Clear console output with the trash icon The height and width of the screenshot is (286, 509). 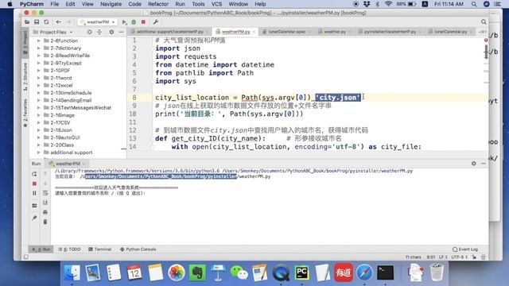[45, 222]
